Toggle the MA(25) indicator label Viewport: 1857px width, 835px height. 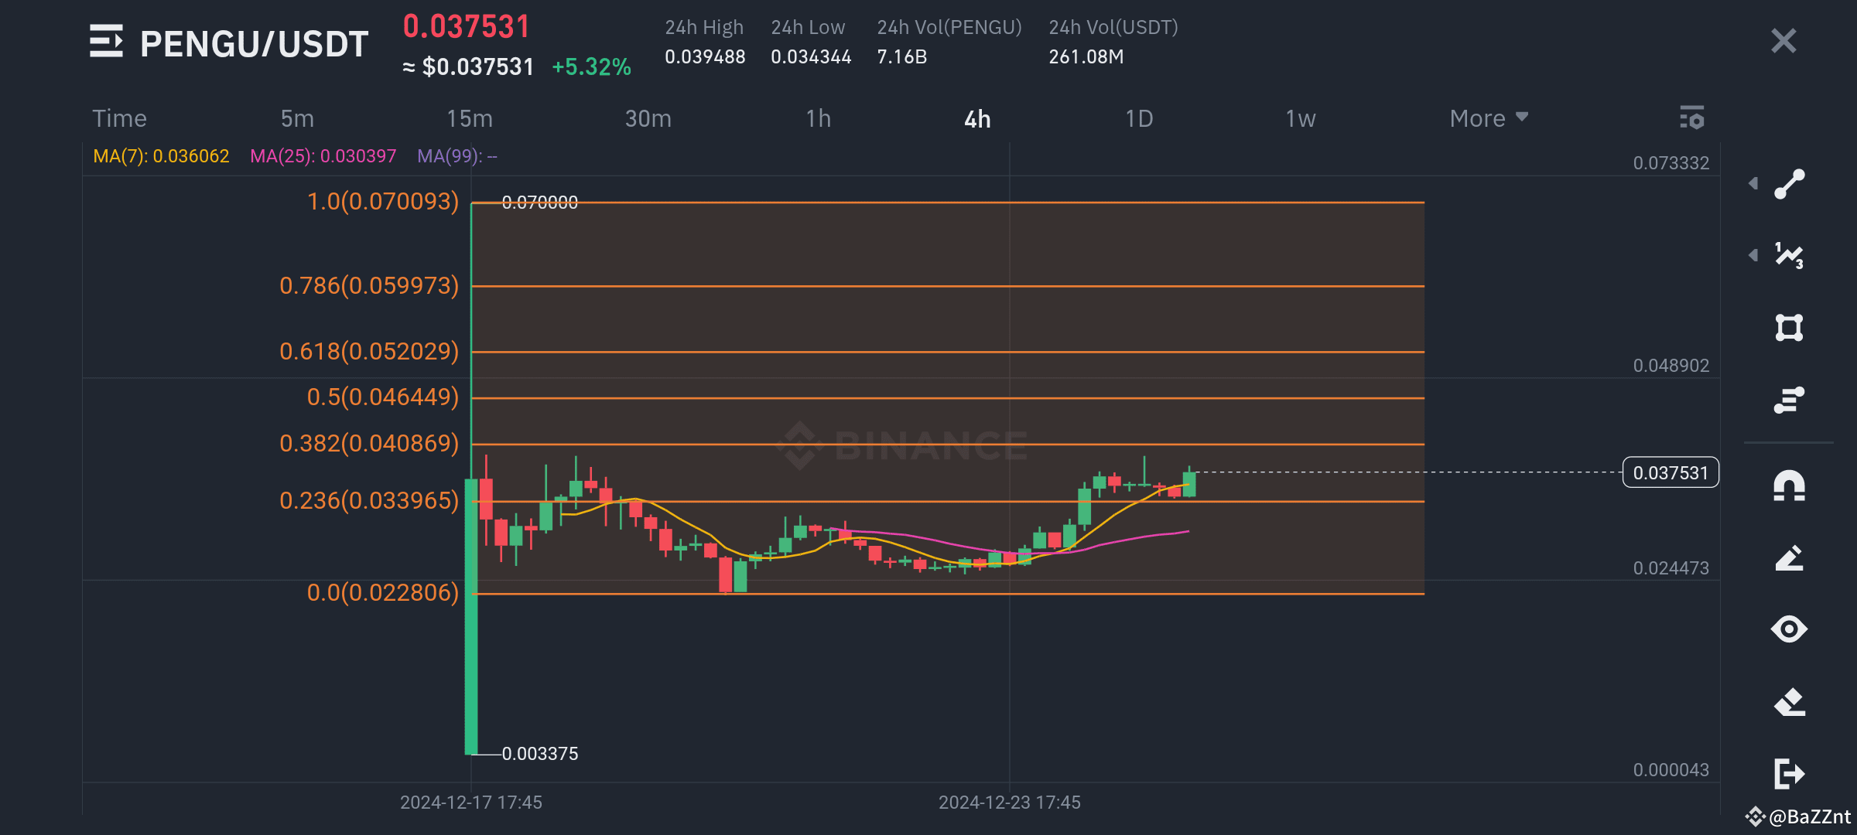[x=323, y=155]
